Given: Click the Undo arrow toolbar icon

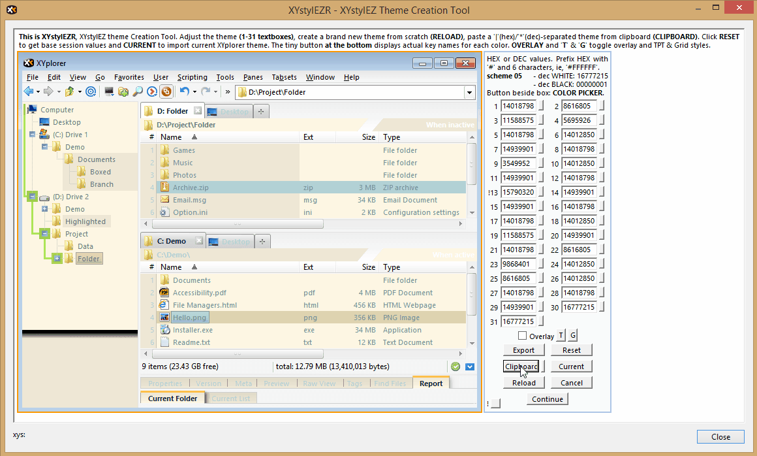Looking at the screenshot, I should click(x=185, y=92).
